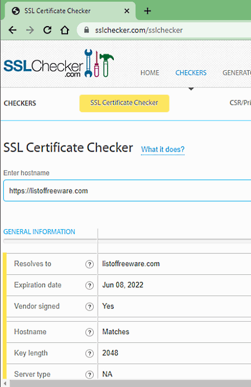Image resolution: width=251 pixels, height=387 pixels.
Task: Go back to the previous page
Action: (x=12, y=30)
